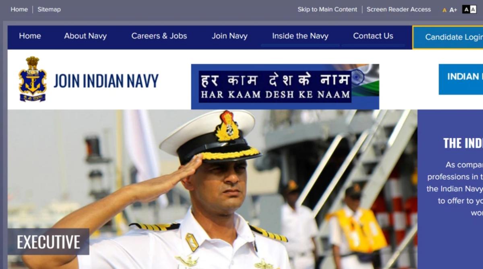Click the Candidate Login button
Image resolution: width=483 pixels, height=269 pixels.
[x=448, y=37]
